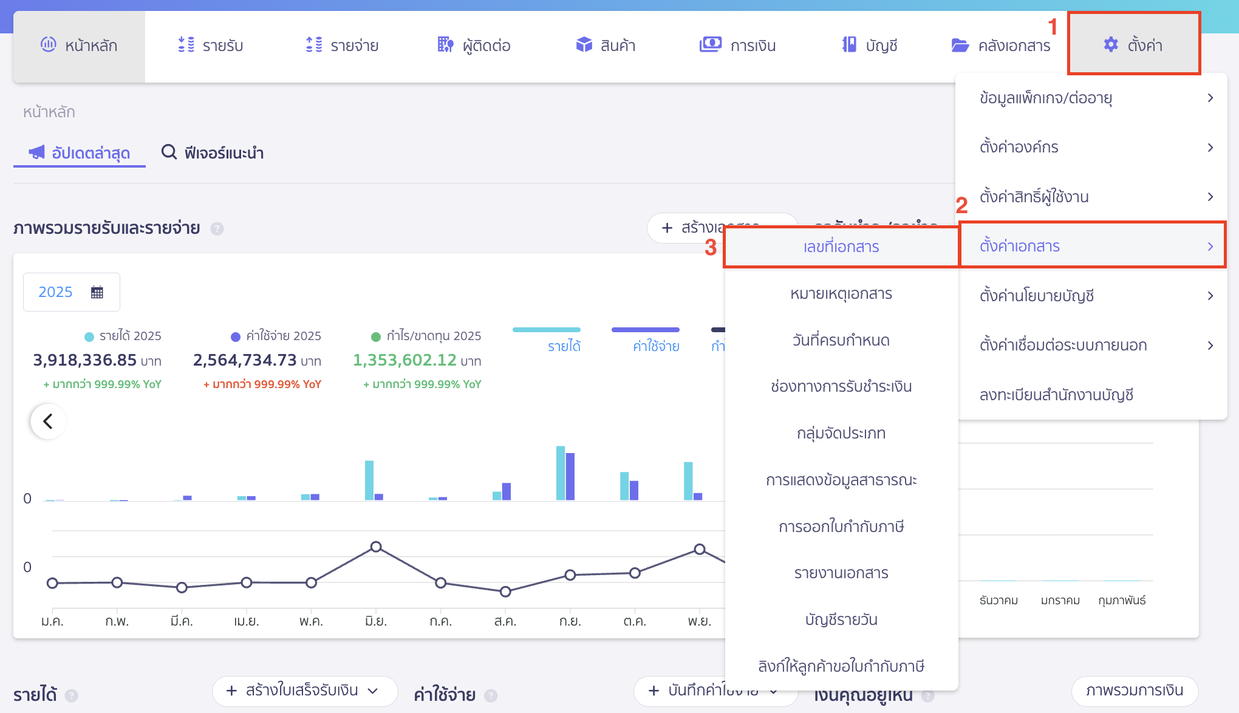The width and height of the screenshot is (1239, 713).
Task: Open the หน้าหลัก home icon
Action: coord(49,45)
